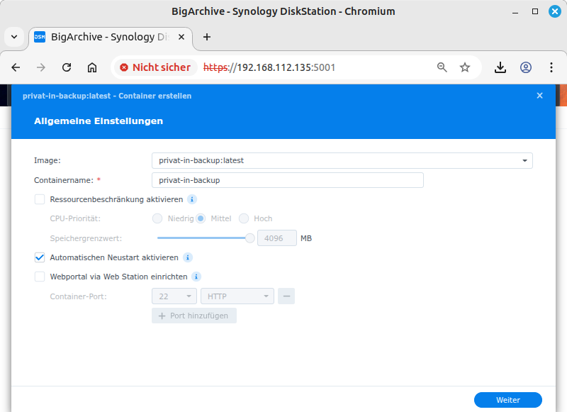Open the browser profile icon
567x412 pixels.
coord(526,67)
